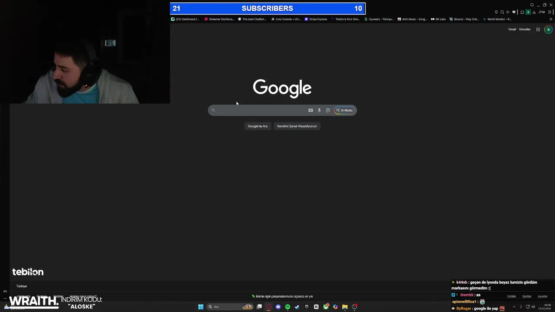Start voice search with the microphone icon

[x=319, y=110]
